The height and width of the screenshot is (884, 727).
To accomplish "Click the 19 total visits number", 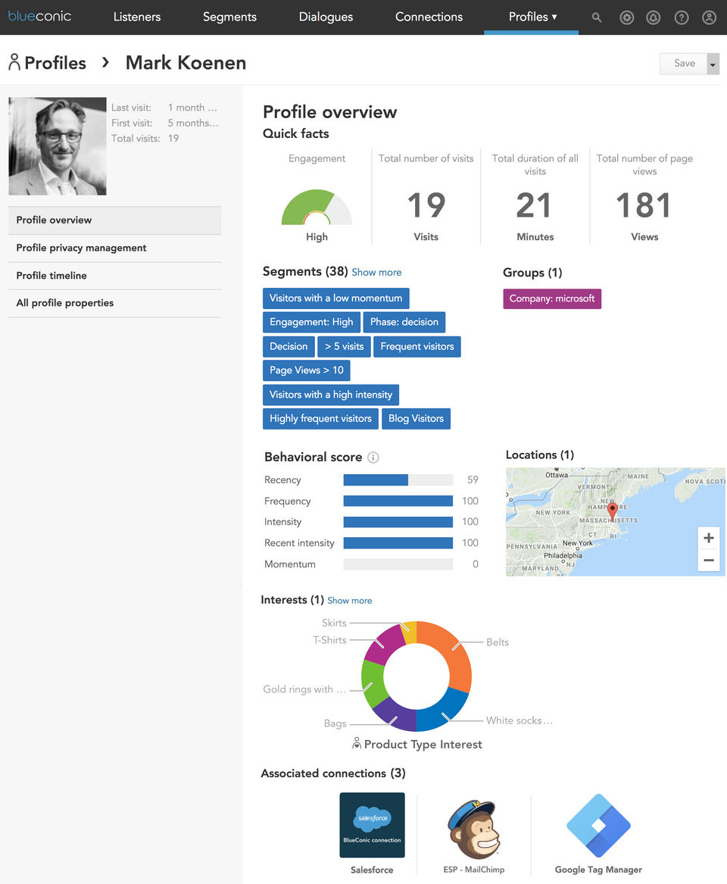I will tap(426, 205).
